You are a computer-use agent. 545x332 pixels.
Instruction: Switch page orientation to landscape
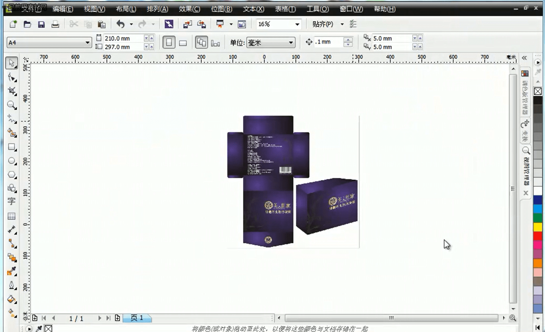coord(183,43)
